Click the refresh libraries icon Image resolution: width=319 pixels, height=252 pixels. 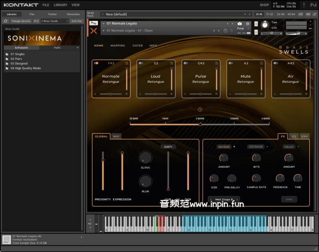click(5, 21)
